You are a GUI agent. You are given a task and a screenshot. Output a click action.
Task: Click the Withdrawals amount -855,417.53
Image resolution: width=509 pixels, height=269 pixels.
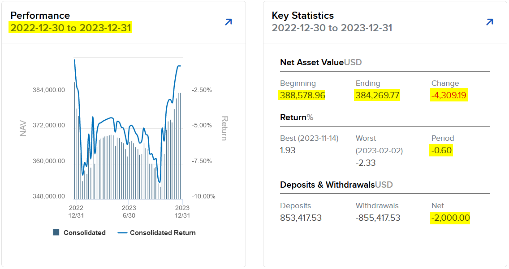tap(378, 218)
